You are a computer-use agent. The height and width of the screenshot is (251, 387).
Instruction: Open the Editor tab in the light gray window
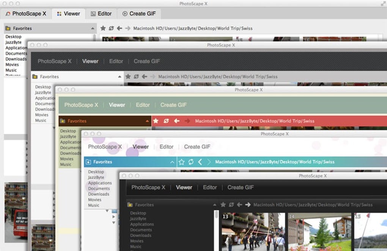101,14
